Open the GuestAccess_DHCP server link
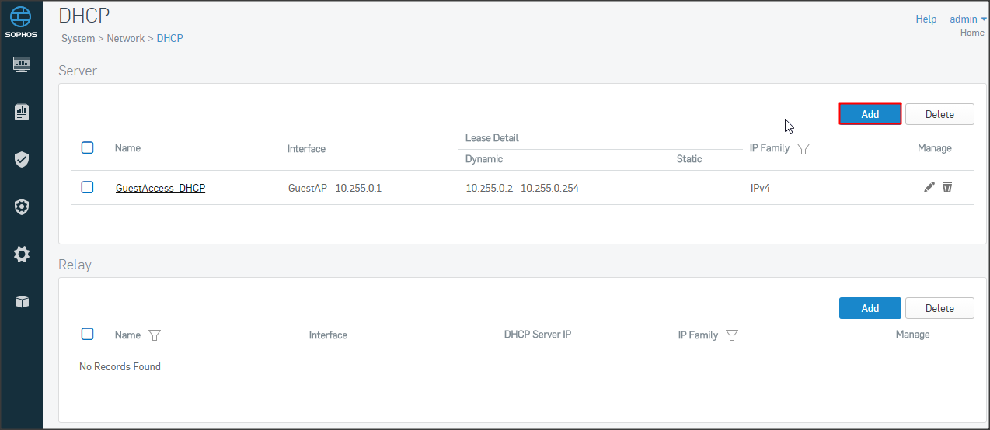990x430 pixels. click(x=160, y=188)
